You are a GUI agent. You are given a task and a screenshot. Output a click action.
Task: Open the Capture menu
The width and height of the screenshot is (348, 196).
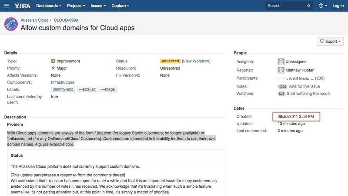[120, 6]
